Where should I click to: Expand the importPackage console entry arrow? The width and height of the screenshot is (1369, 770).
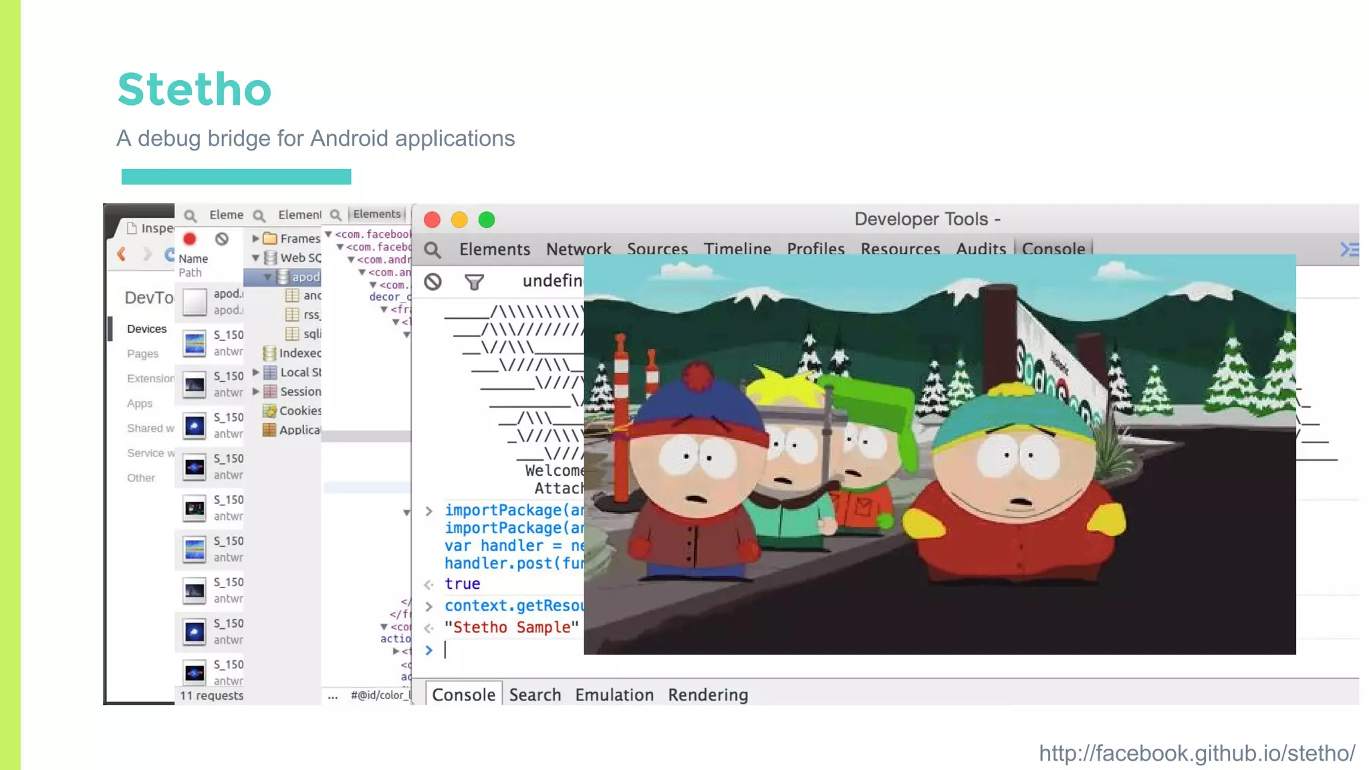429,511
